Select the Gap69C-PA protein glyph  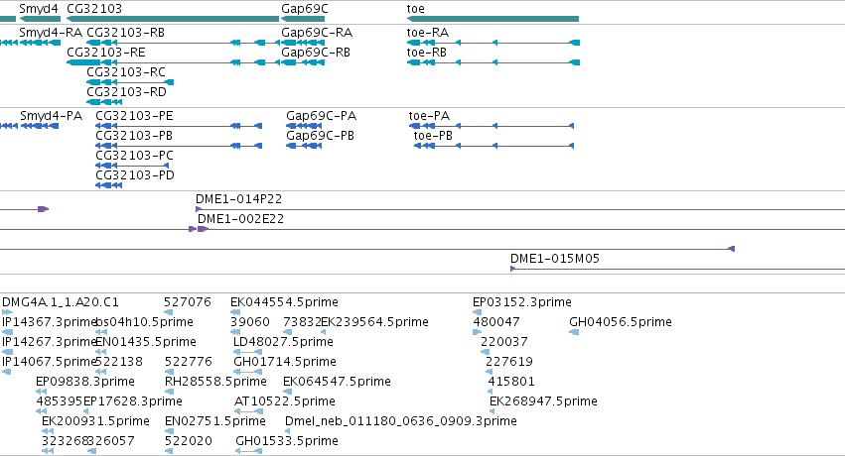coord(304,126)
